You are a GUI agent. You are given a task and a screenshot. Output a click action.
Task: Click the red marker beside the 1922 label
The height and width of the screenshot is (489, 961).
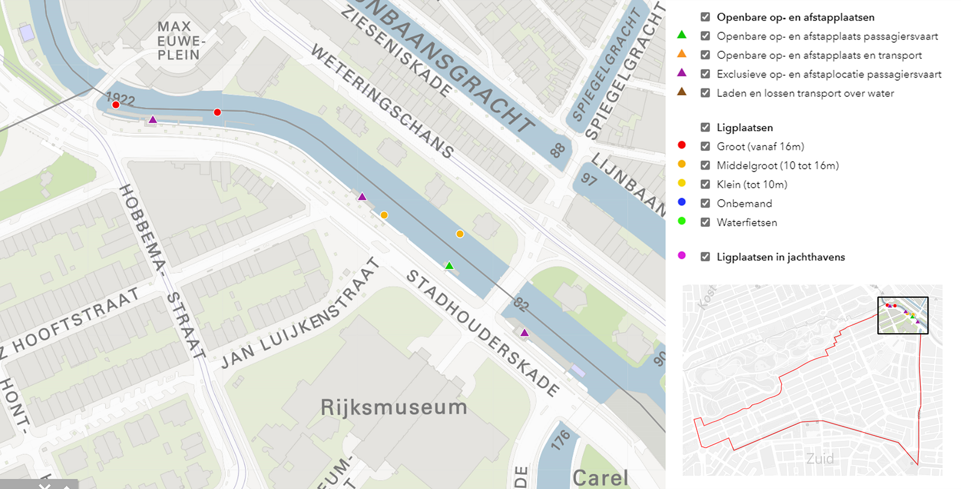[116, 105]
